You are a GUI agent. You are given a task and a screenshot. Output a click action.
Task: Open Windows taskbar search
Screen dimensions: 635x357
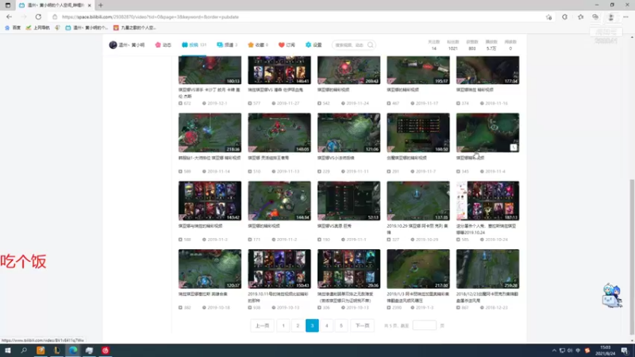pos(24,351)
